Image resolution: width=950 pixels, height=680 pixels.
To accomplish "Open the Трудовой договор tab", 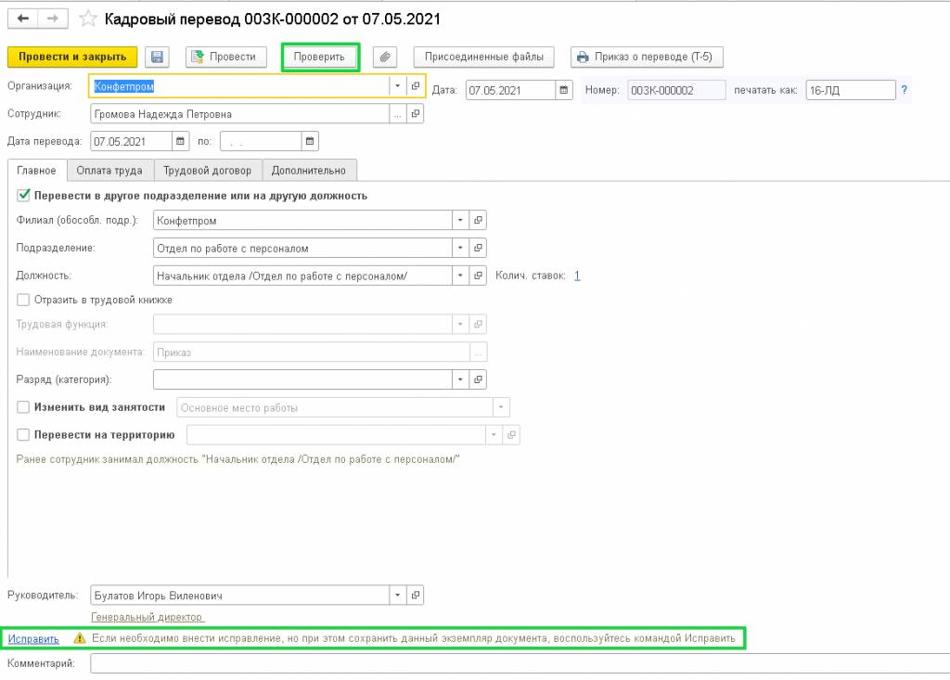I will [x=207, y=171].
